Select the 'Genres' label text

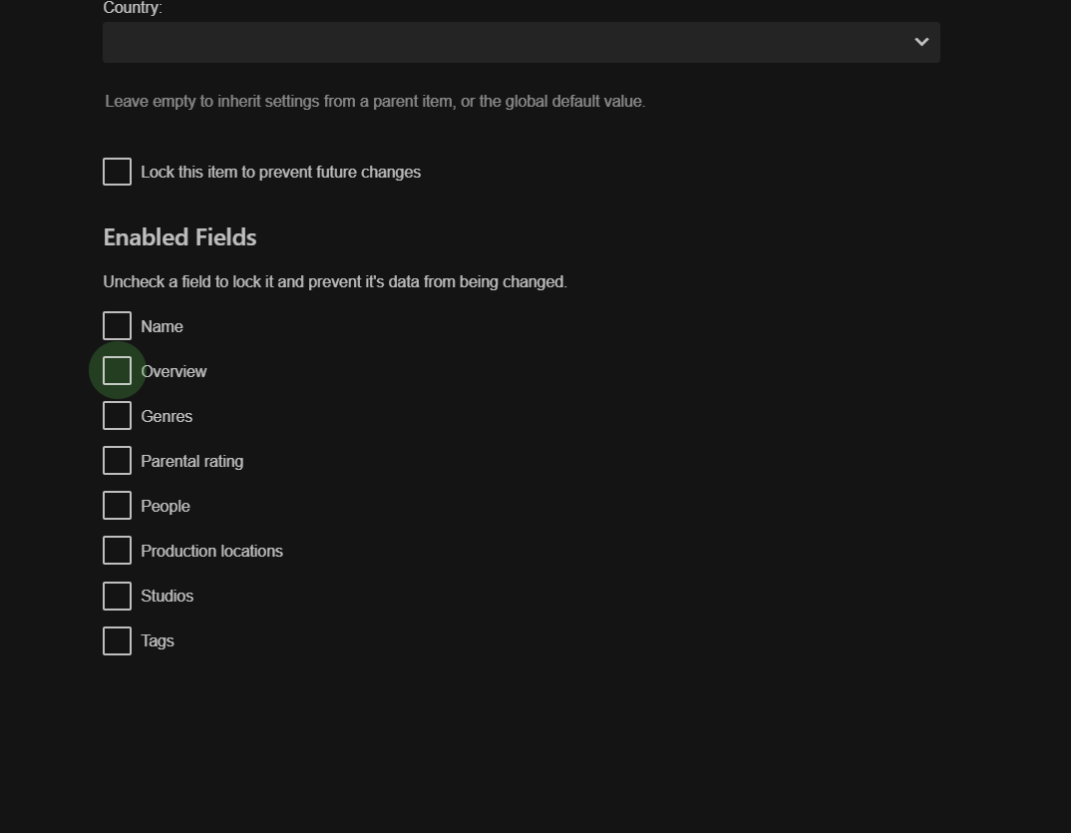point(167,417)
